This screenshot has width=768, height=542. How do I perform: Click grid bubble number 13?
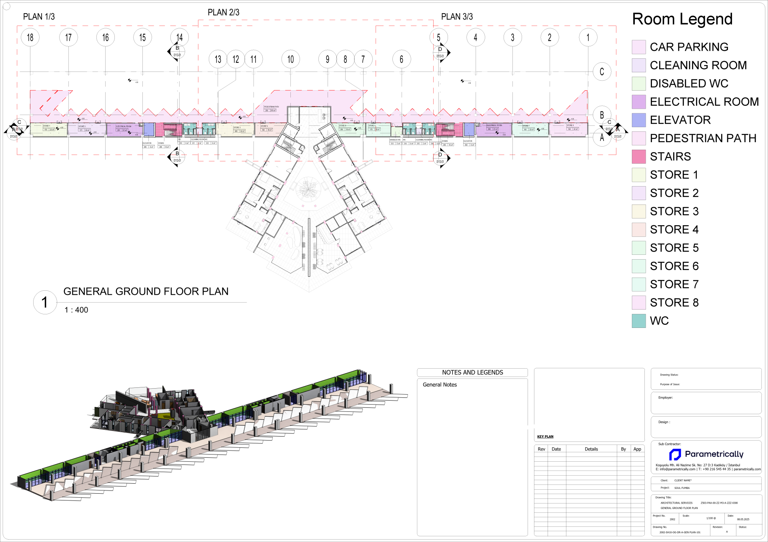[x=218, y=59]
